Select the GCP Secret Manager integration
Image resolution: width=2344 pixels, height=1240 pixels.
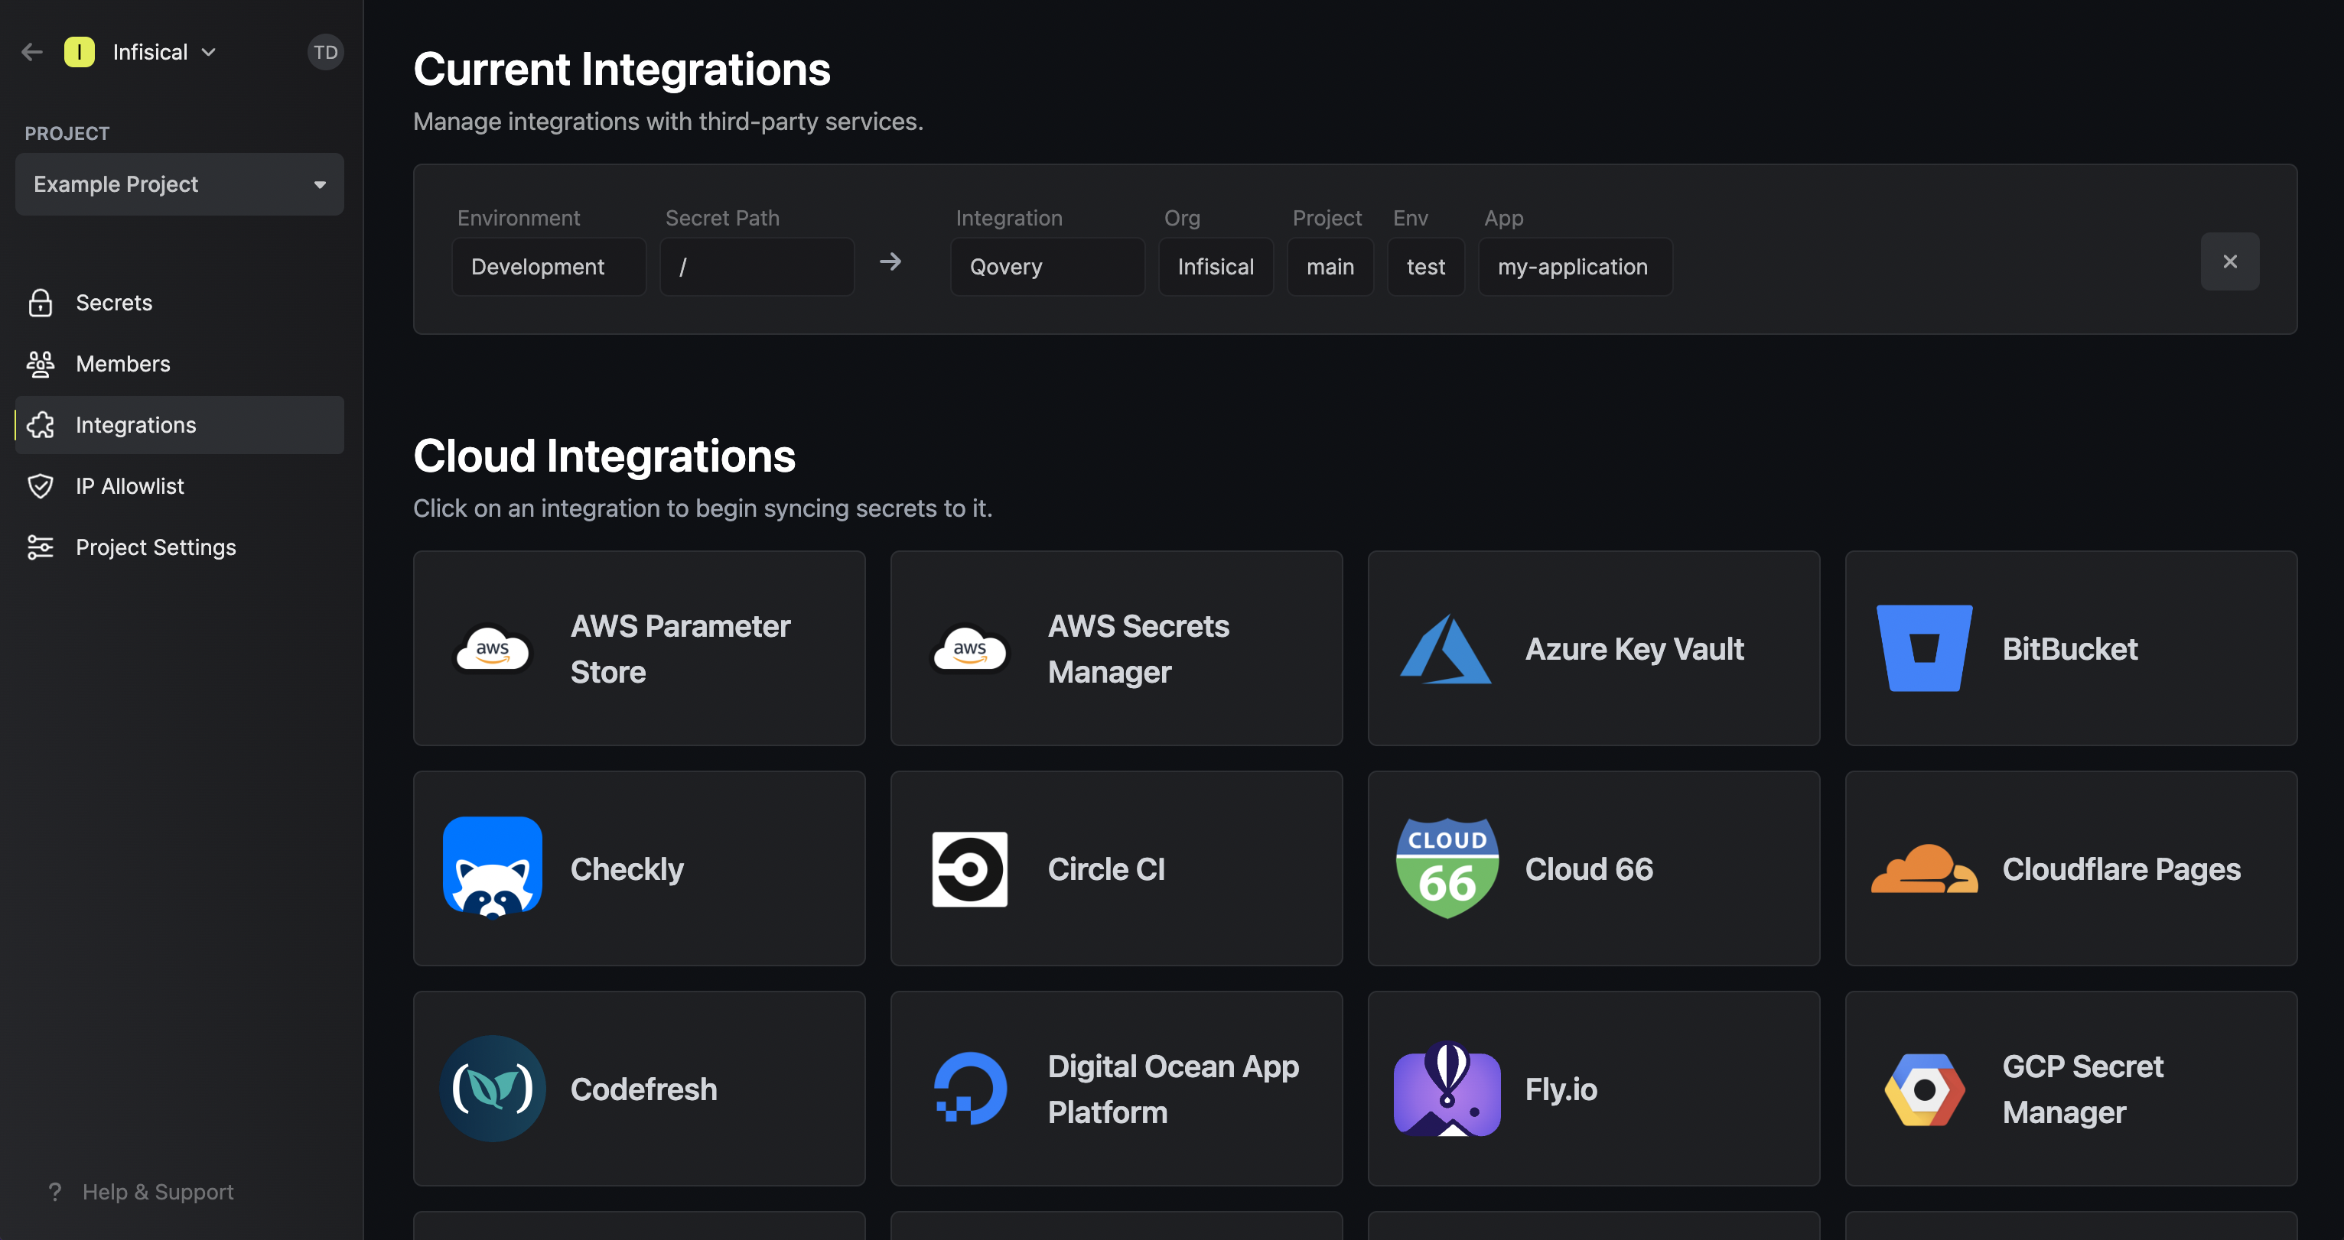2070,1088
